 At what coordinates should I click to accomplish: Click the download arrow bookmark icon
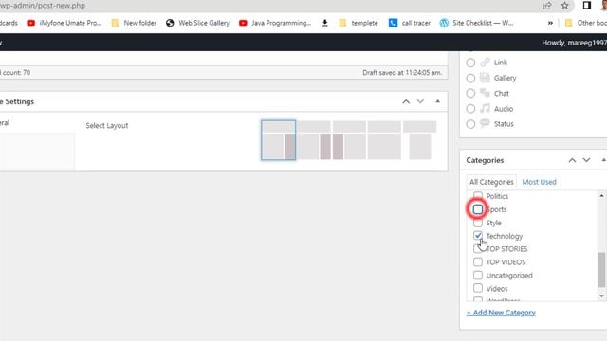[324, 23]
